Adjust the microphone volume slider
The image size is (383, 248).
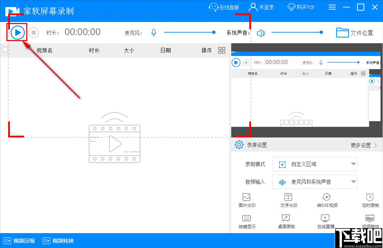coord(190,32)
